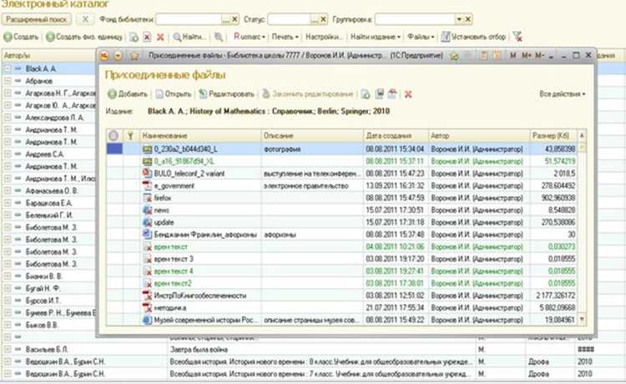Open the Rusmarc menu
Viewport: 626px width, 384px height.
point(250,37)
